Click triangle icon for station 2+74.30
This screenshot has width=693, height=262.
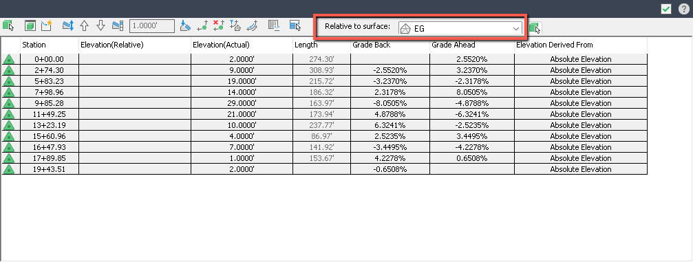[8, 70]
